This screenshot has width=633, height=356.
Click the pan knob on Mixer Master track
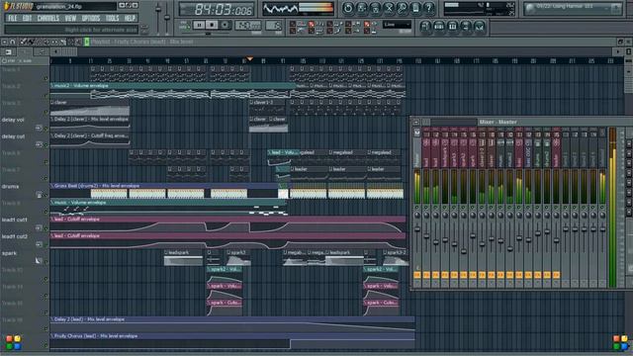[417, 216]
